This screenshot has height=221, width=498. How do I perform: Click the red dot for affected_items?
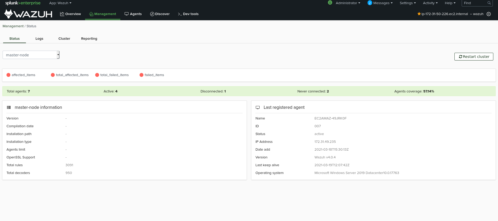click(8, 75)
